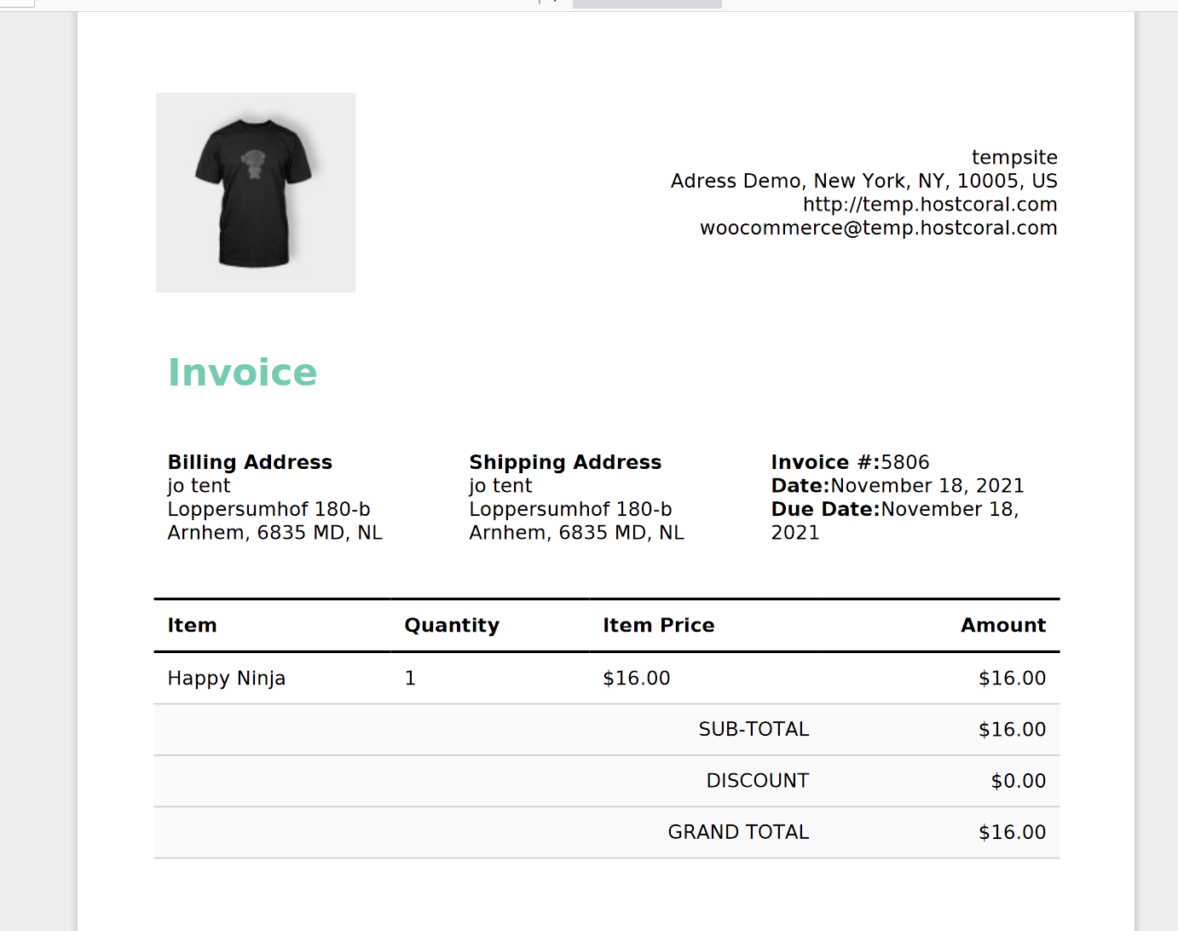Click the Due Date label

(x=824, y=509)
